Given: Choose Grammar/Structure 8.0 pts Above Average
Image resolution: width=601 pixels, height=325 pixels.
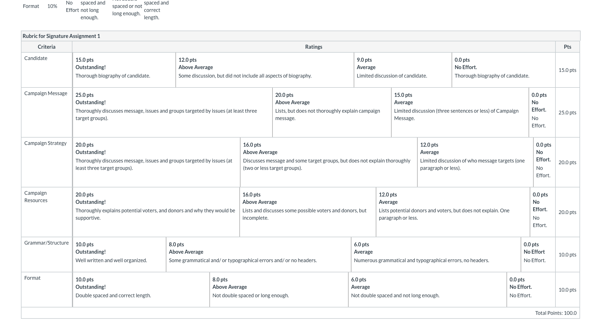Looking at the screenshot, I should coord(259,255).
